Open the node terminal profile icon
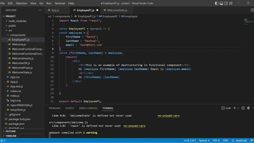This screenshot has height=143, width=254. coord(223,108)
